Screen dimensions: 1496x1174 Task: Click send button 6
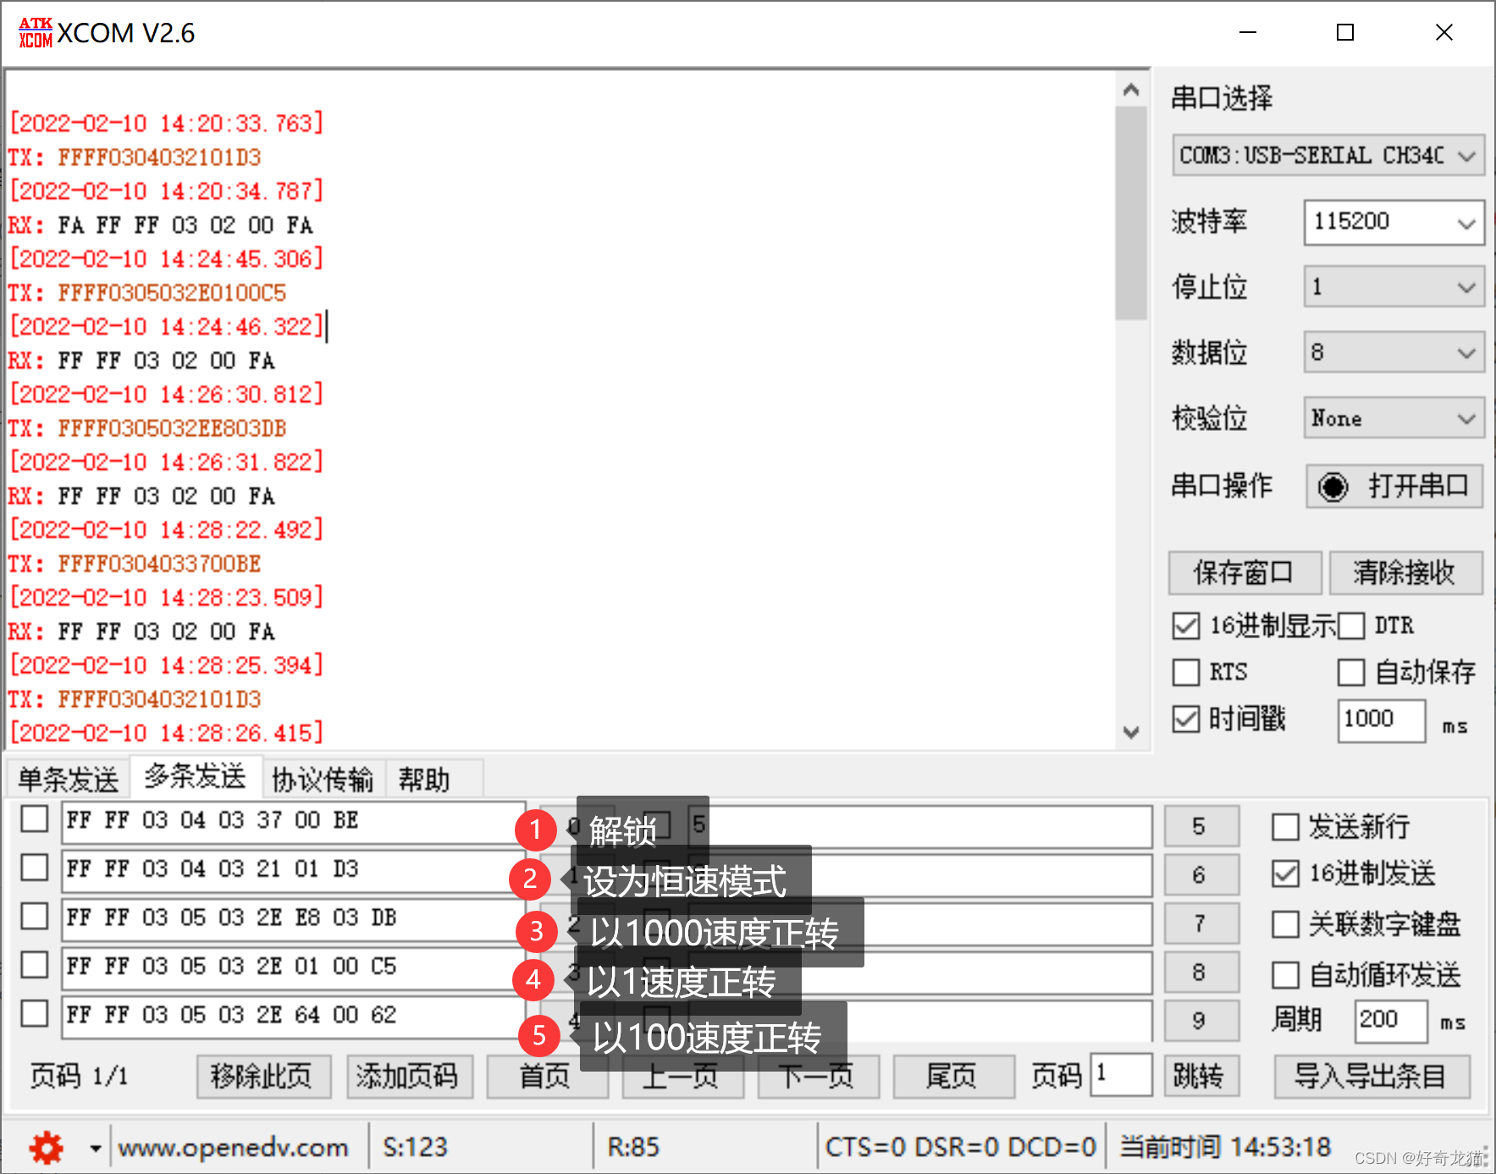click(x=1201, y=874)
